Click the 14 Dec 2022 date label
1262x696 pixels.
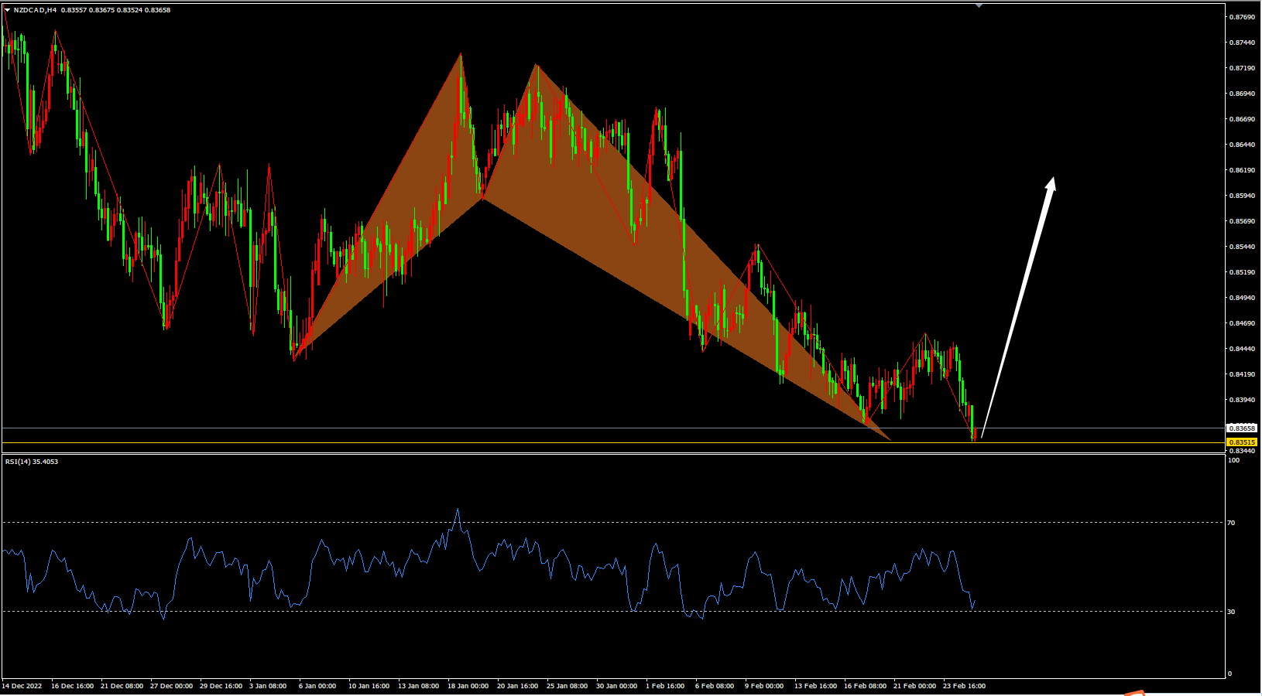(x=22, y=686)
